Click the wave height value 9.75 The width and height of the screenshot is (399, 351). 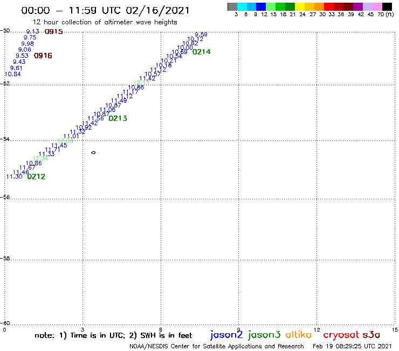point(30,37)
